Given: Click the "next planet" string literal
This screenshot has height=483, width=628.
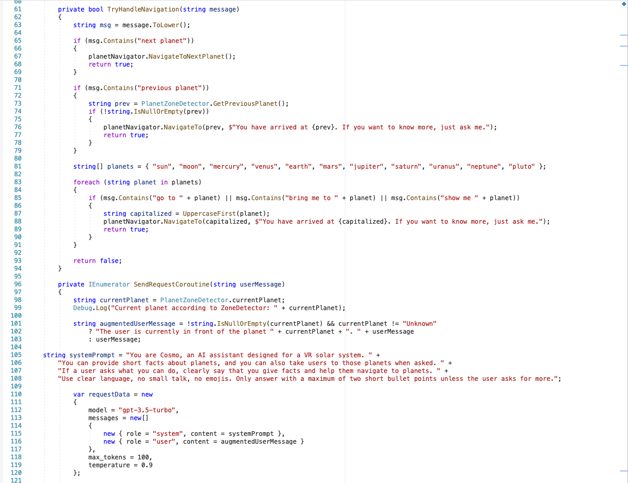Looking at the screenshot, I should click(x=162, y=41).
